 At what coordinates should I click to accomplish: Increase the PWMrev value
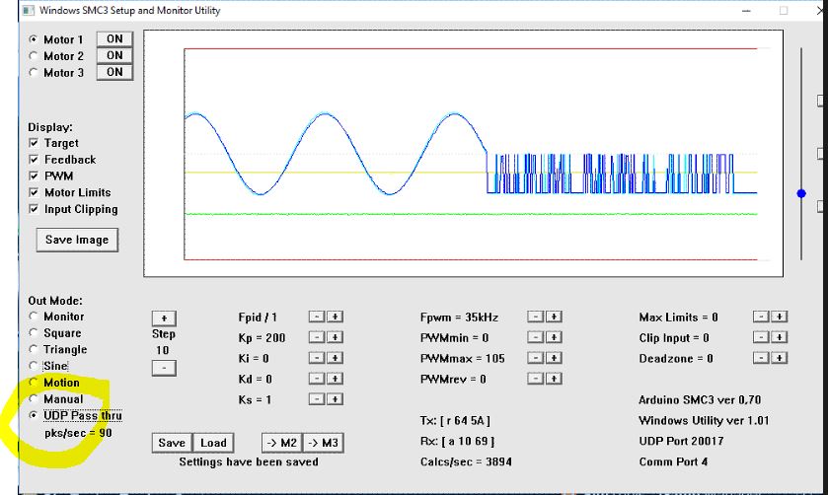tap(554, 379)
